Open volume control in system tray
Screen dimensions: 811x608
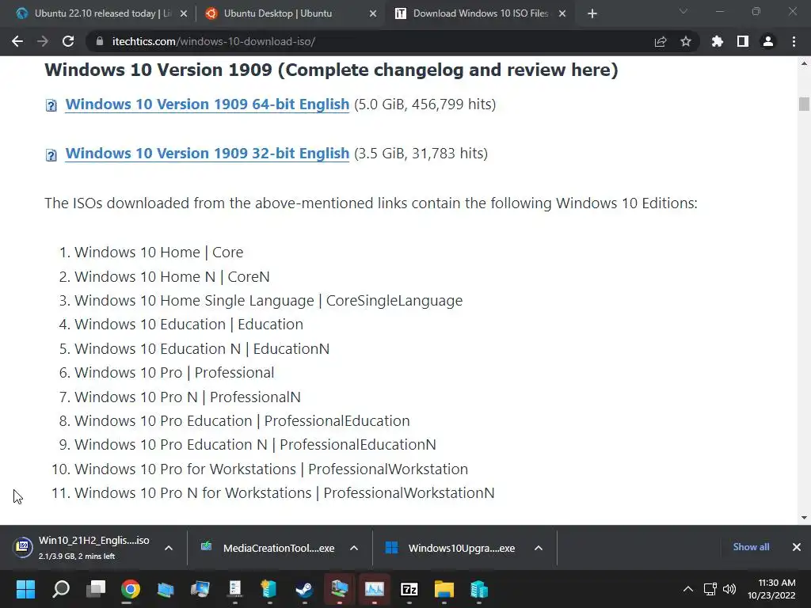click(729, 589)
